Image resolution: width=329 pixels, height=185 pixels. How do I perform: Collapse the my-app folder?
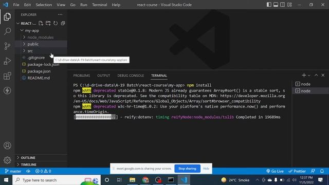[41, 30]
